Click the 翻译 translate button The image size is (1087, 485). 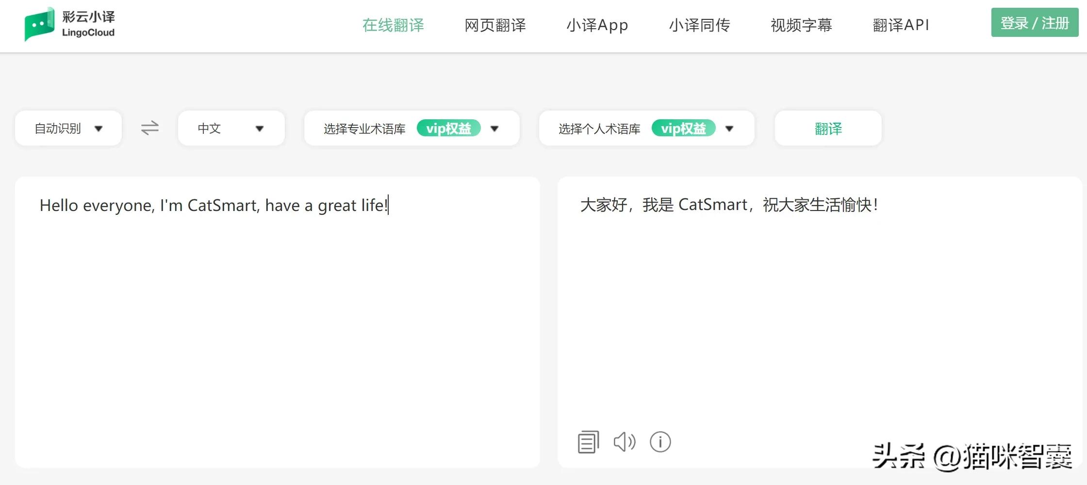[x=828, y=129]
